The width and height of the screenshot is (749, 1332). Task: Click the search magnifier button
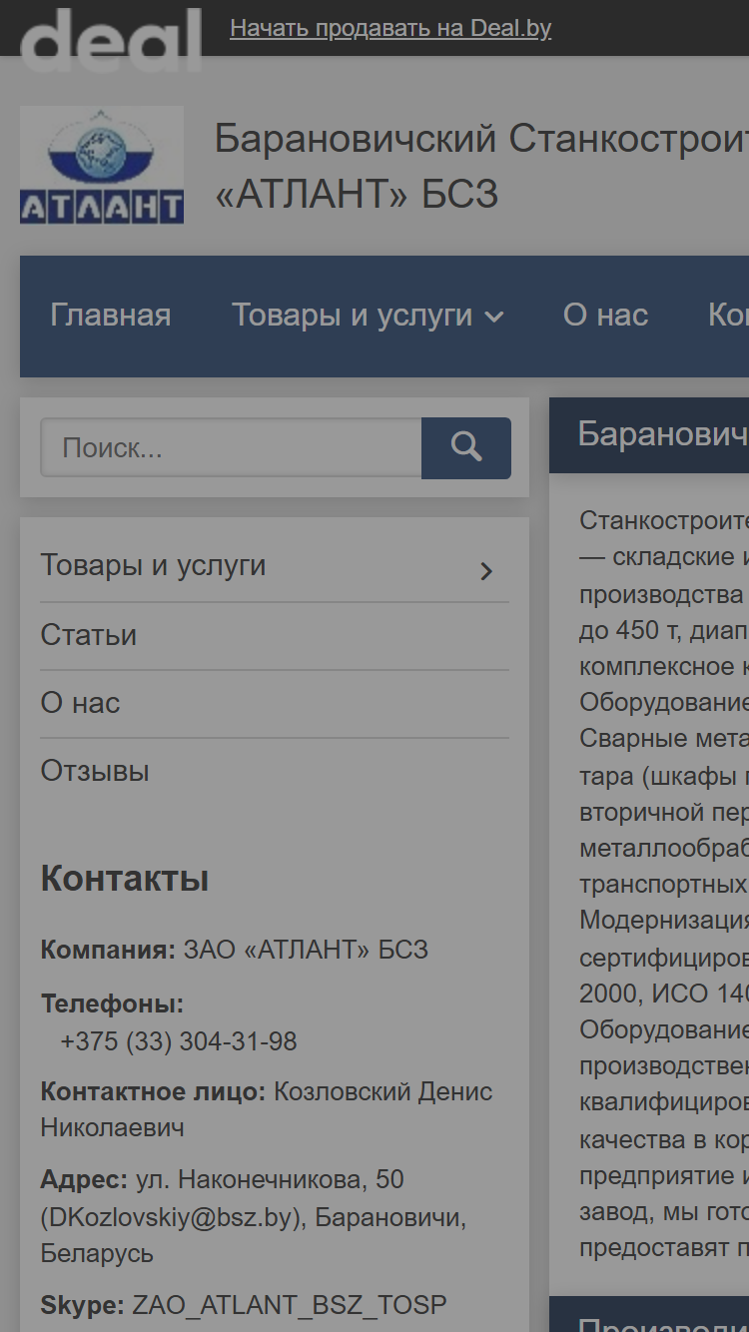466,447
